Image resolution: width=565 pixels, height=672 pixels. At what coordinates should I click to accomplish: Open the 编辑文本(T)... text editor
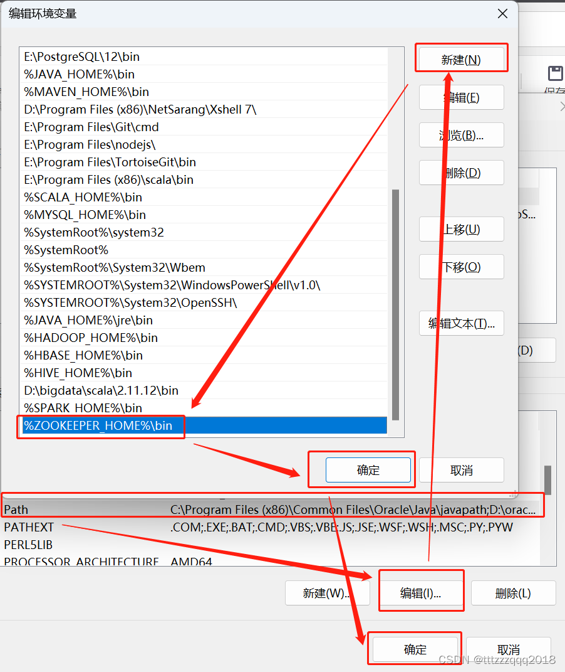pos(461,323)
